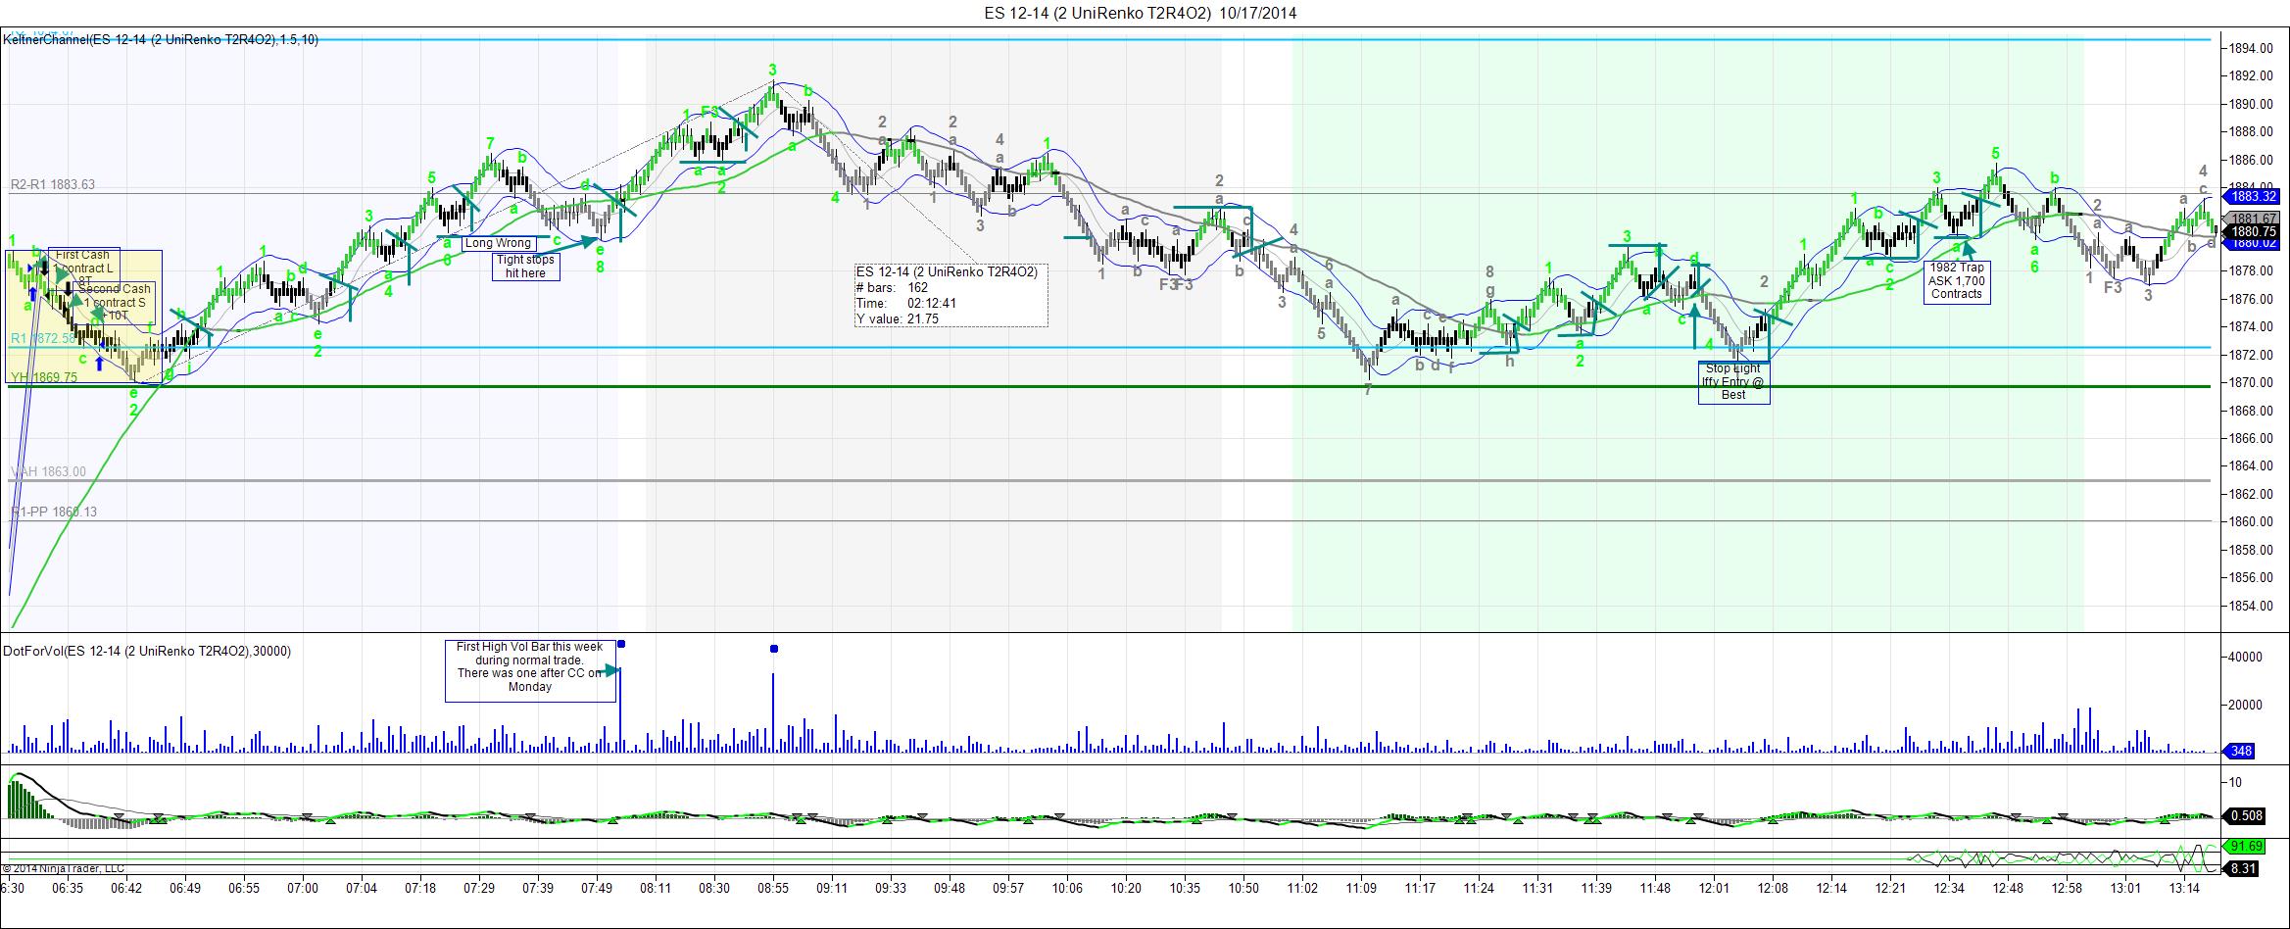Click 1870.00 on the price axis
Screen dimensions: 2290x929
[2250, 382]
